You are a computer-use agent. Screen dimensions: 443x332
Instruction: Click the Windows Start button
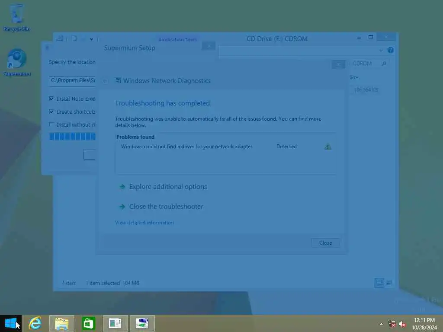pos(11,323)
